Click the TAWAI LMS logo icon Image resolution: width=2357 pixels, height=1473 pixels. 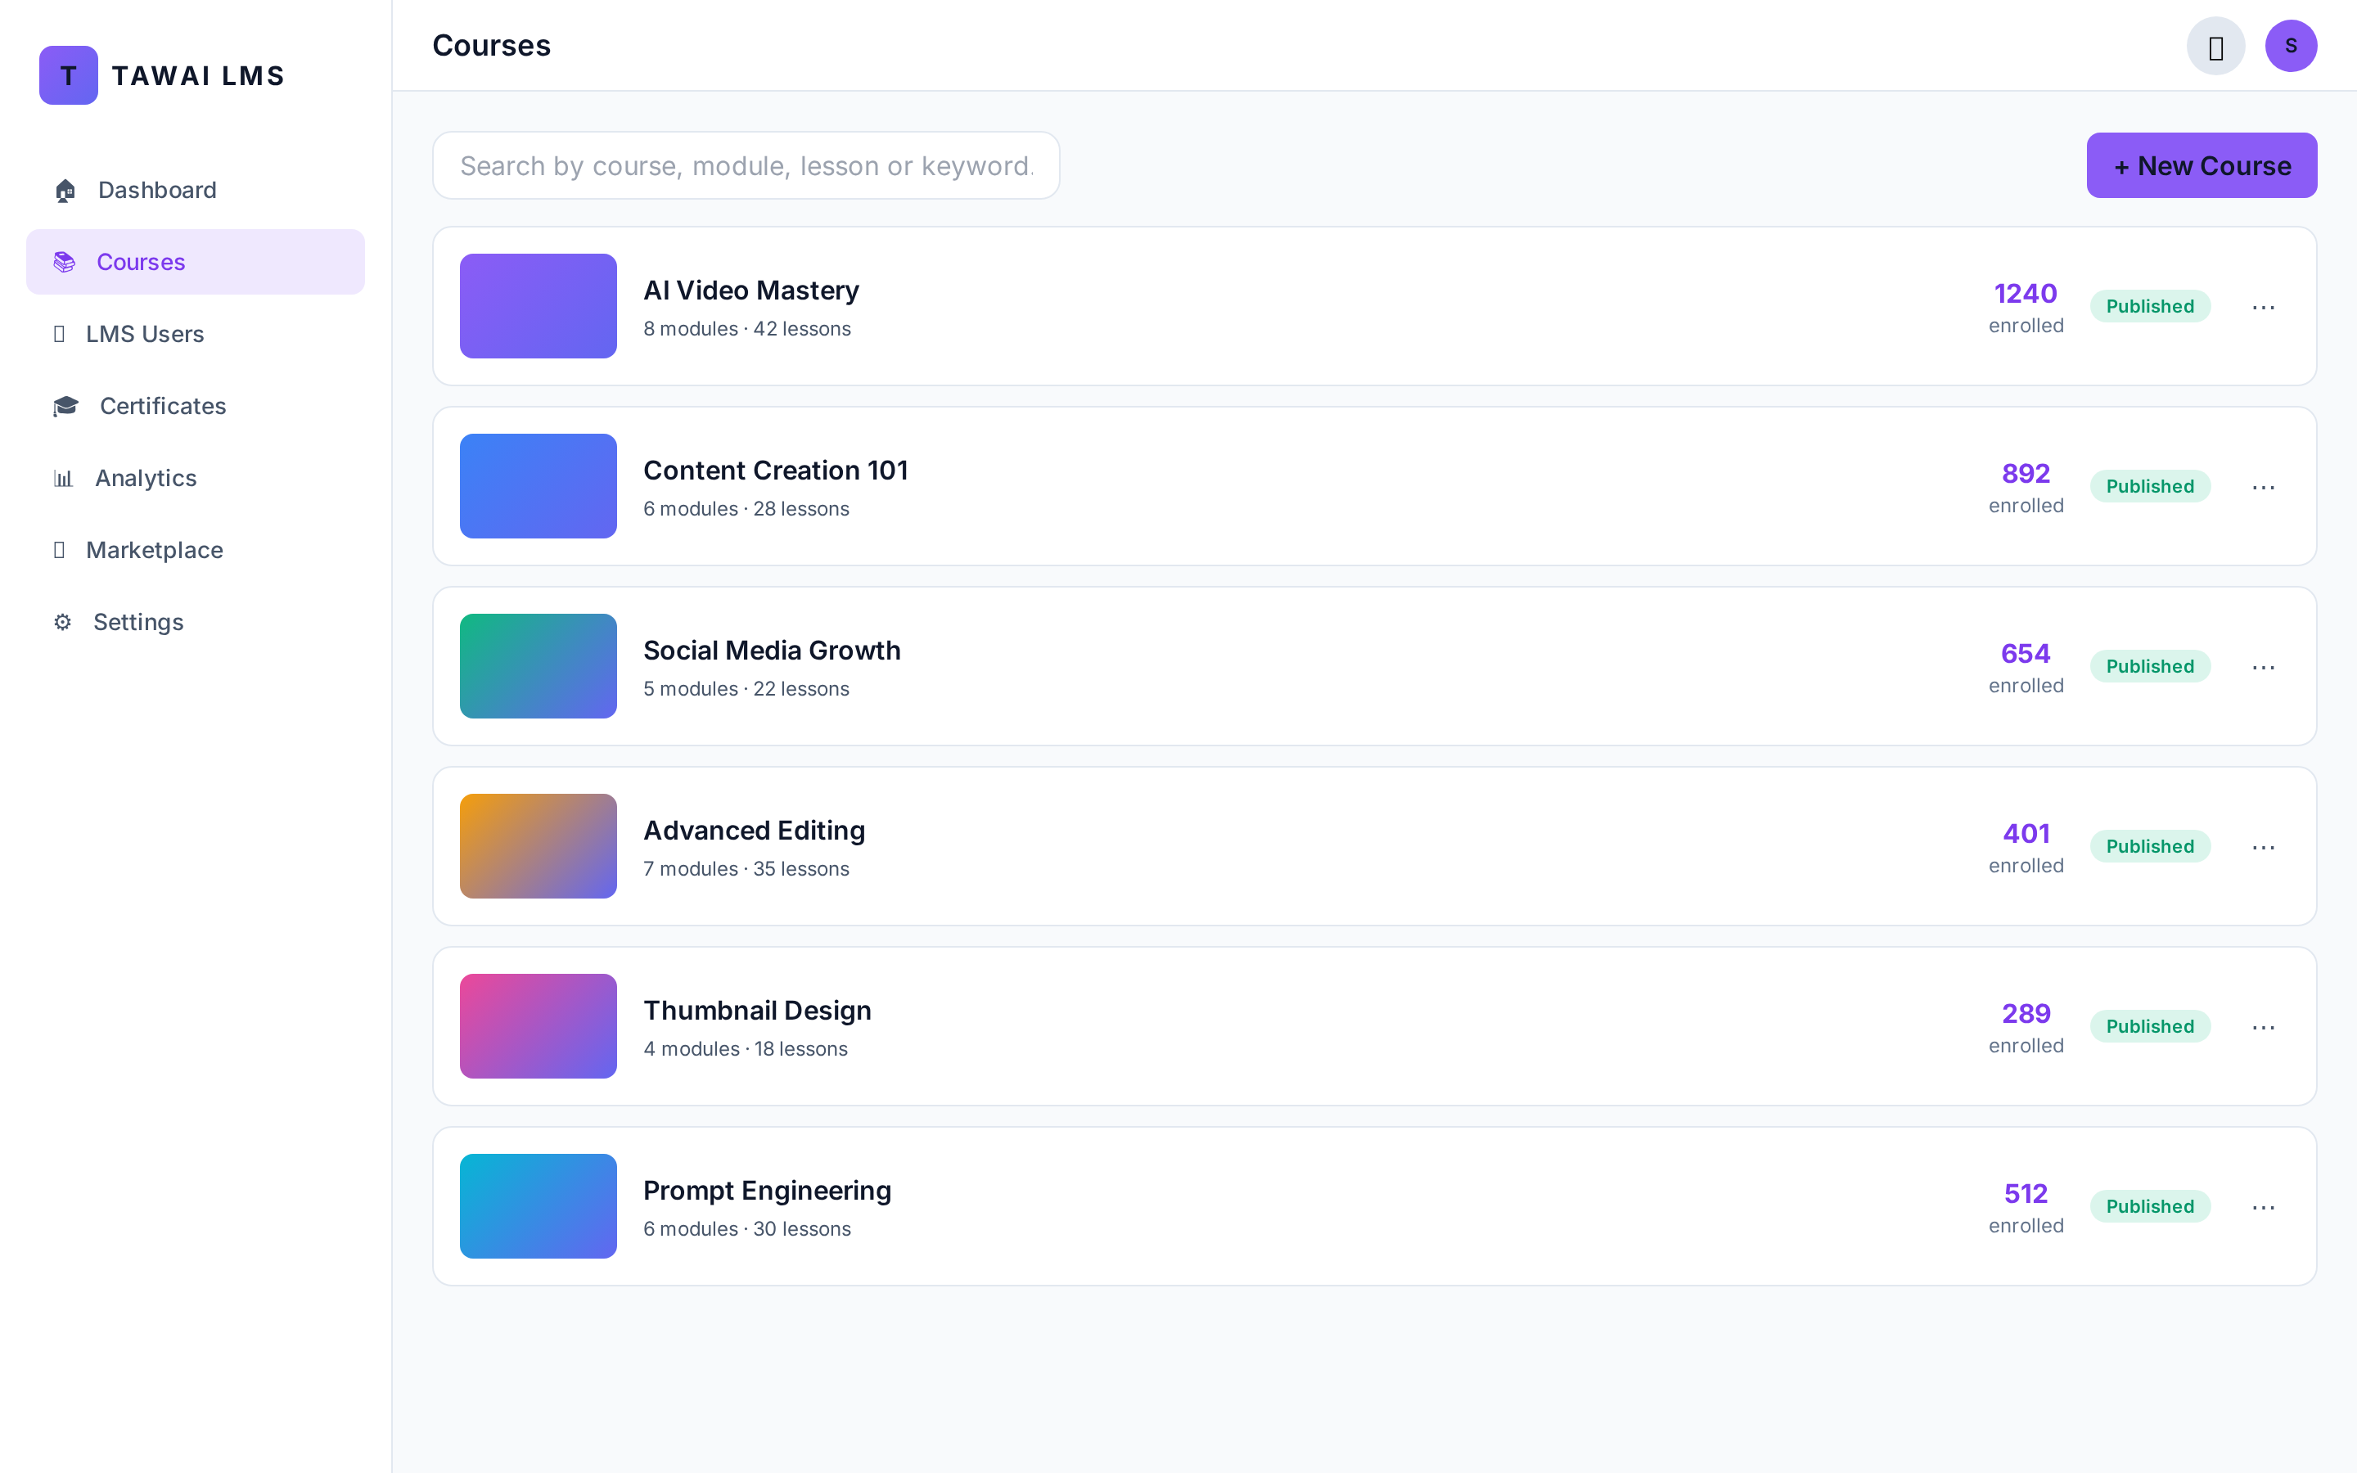point(68,75)
